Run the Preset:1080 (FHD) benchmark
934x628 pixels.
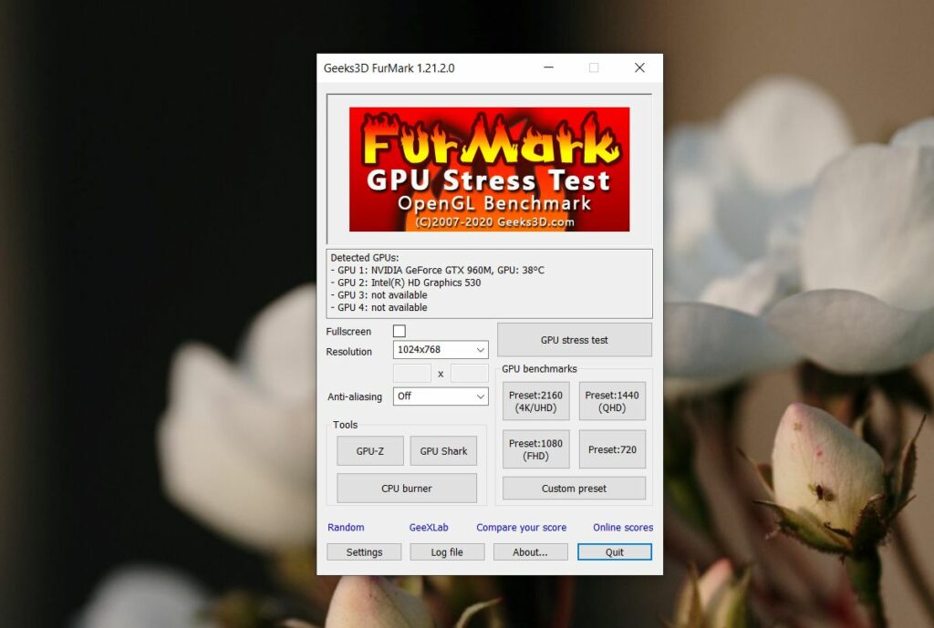click(x=535, y=448)
